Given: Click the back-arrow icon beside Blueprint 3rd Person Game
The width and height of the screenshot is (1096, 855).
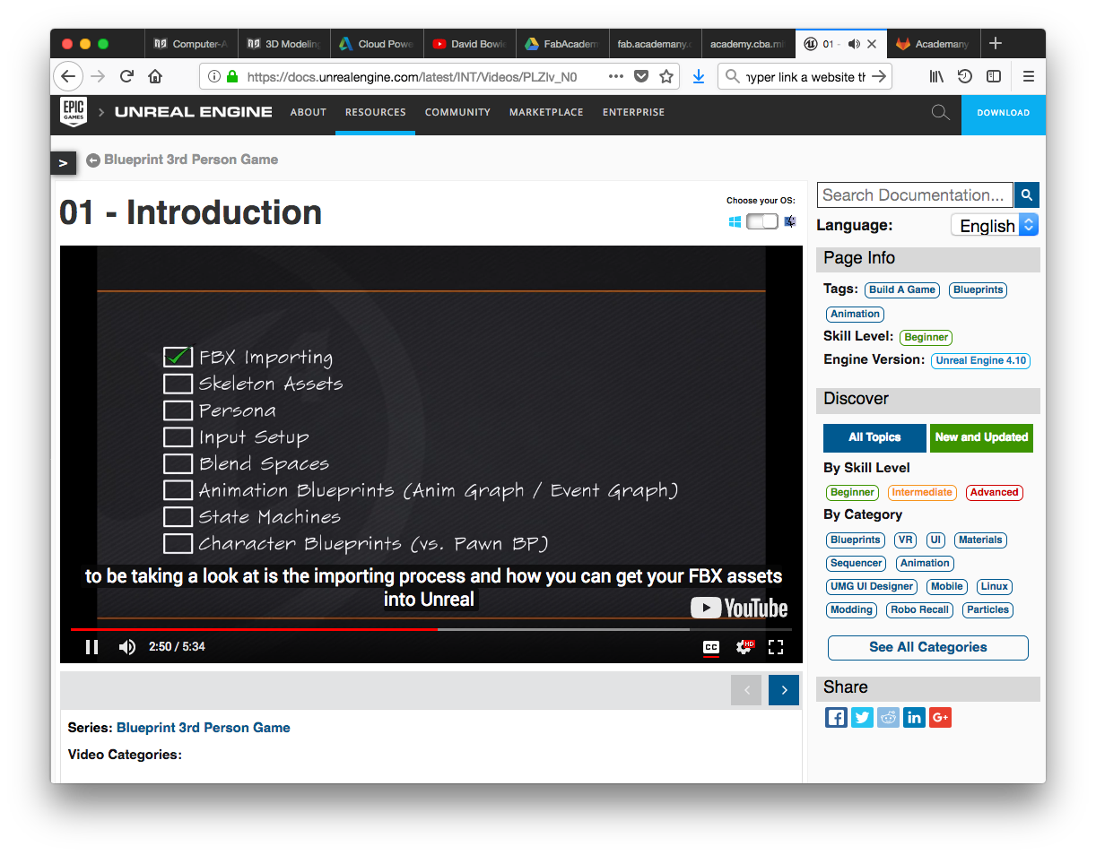Looking at the screenshot, I should point(93,160).
